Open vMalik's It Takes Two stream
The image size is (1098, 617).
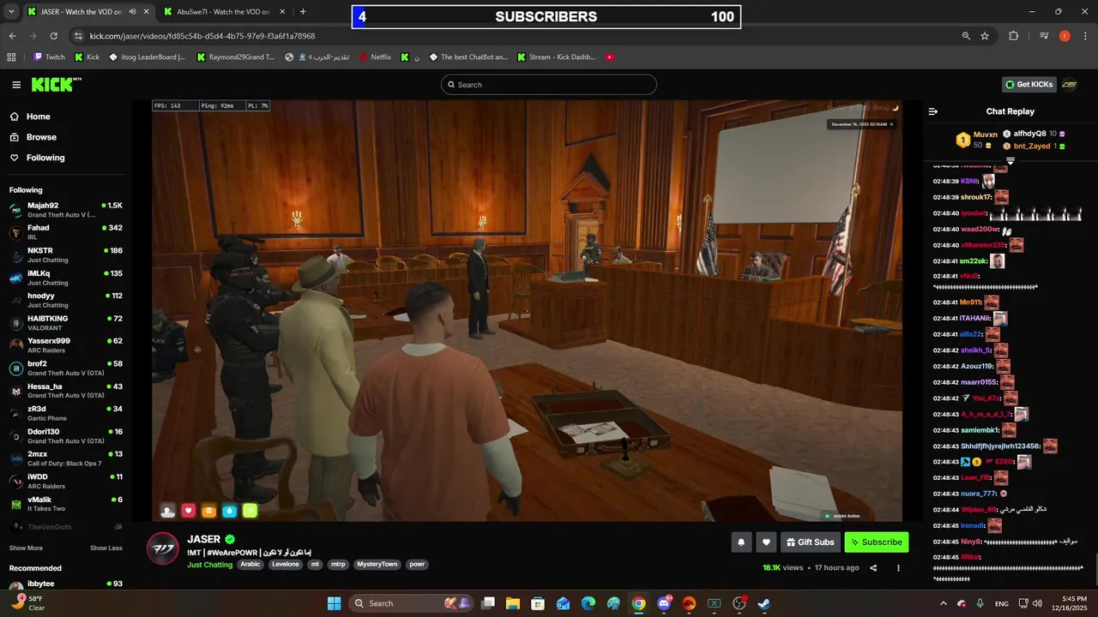pos(66,504)
